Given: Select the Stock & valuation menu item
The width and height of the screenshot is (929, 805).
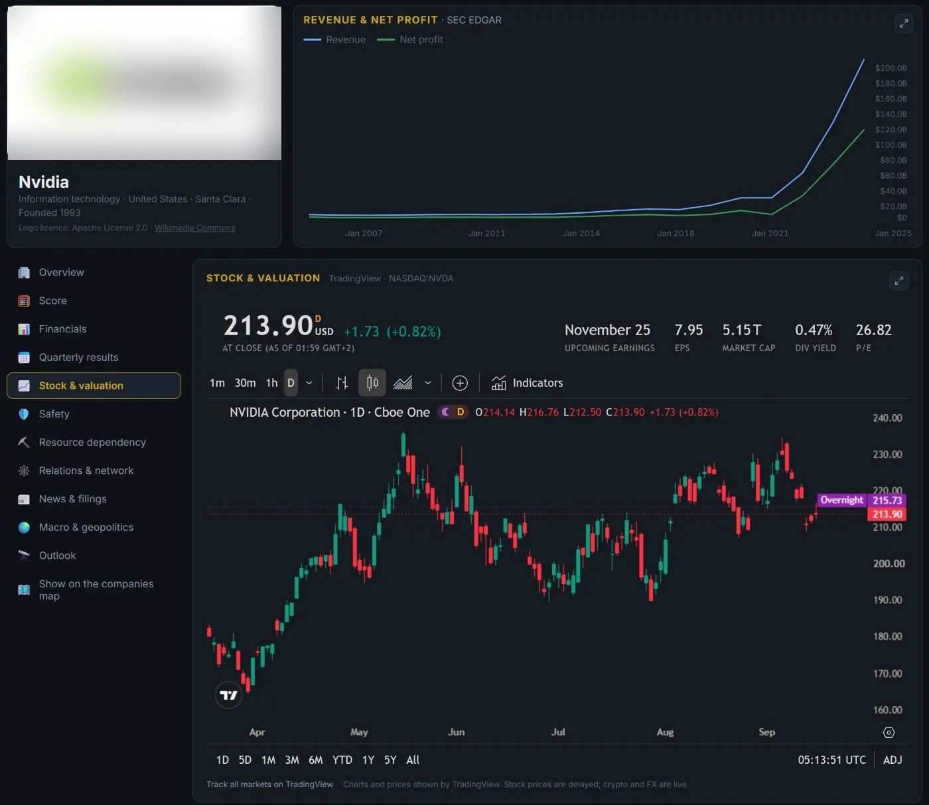Looking at the screenshot, I should tap(94, 386).
